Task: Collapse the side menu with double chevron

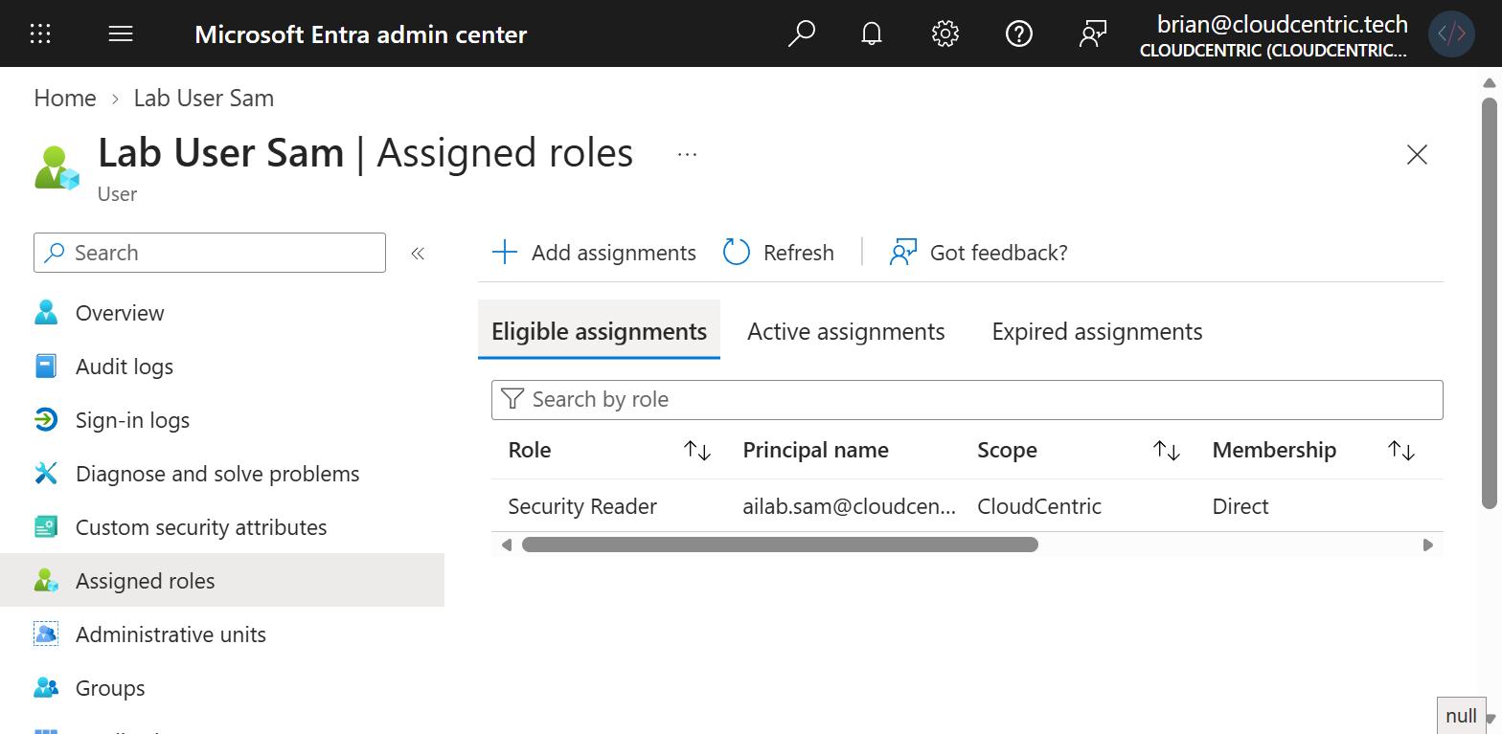Action: (418, 253)
